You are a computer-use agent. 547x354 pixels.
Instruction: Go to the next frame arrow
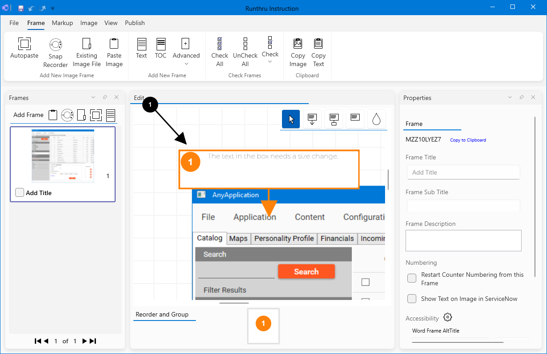84,341
